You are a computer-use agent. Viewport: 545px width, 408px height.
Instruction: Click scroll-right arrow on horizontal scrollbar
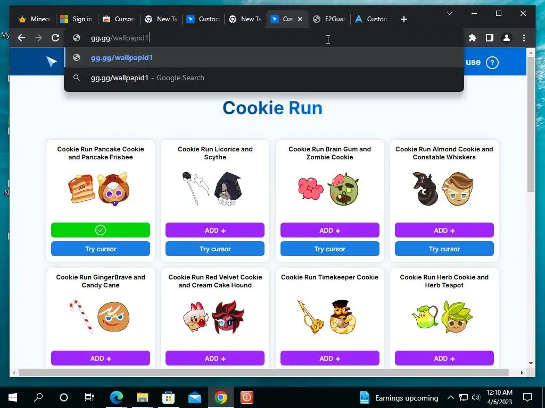522,372
